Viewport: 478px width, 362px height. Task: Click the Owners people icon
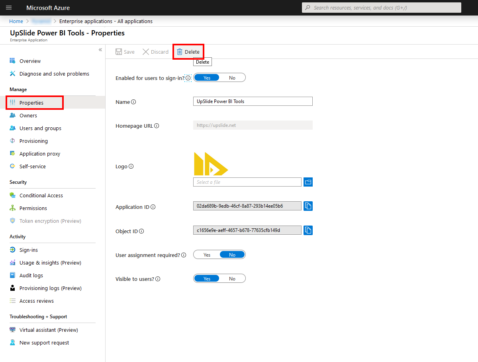pos(12,115)
